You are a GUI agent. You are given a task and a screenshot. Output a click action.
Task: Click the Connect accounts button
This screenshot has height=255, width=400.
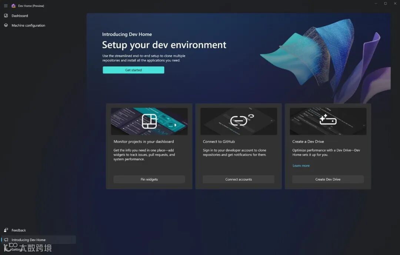239,179
